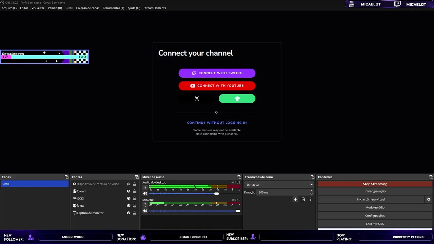Pop out the Transições de cena panel
The image size is (434, 244).
[x=312, y=177]
